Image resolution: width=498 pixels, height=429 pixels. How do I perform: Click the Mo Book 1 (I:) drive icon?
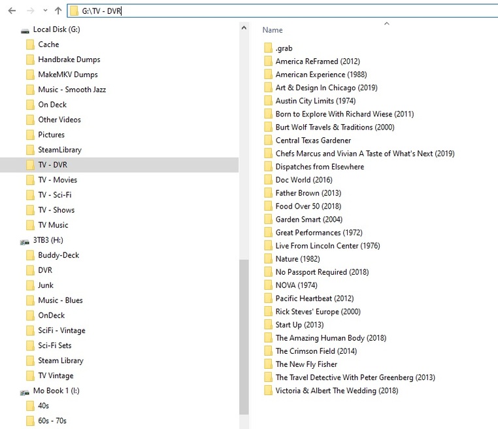pos(25,393)
